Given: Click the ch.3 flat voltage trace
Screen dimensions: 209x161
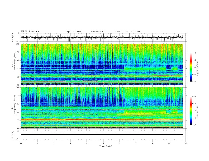Looking at the screenshot, I should coord(102,135).
